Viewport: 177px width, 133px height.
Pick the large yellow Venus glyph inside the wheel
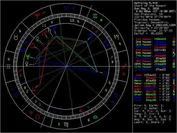pyautogui.click(x=27, y=64)
